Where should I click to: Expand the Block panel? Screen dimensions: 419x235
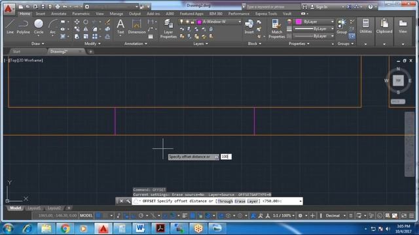point(255,44)
